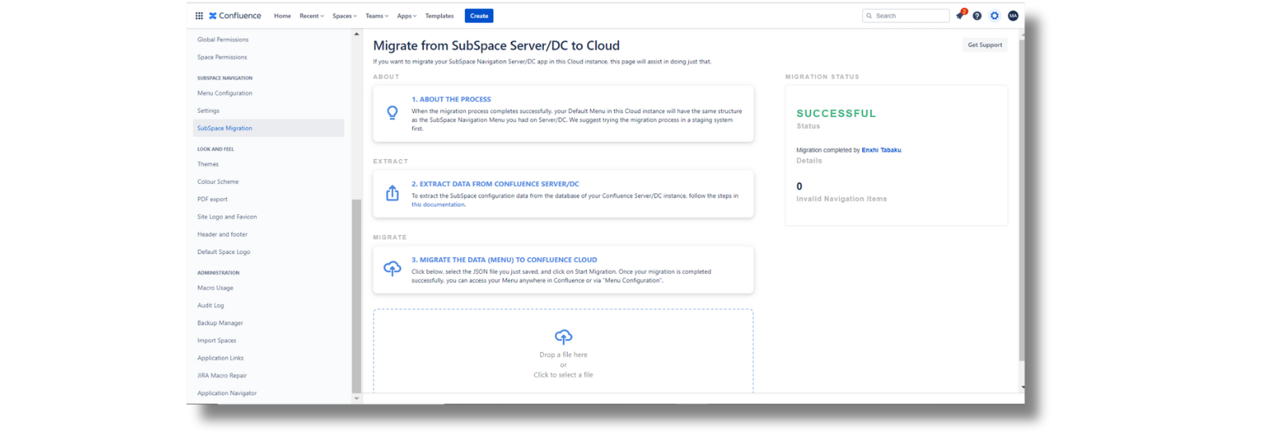The width and height of the screenshot is (1276, 445).
Task: Expand the Apps dropdown menu
Action: click(407, 16)
